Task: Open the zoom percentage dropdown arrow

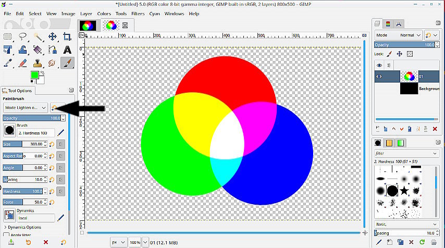Action: 145,242
